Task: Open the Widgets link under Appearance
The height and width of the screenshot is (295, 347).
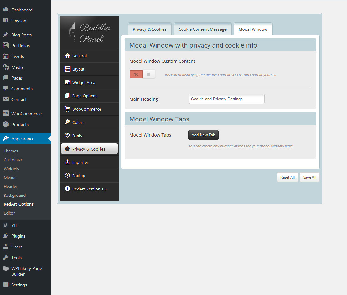Action: click(x=11, y=169)
